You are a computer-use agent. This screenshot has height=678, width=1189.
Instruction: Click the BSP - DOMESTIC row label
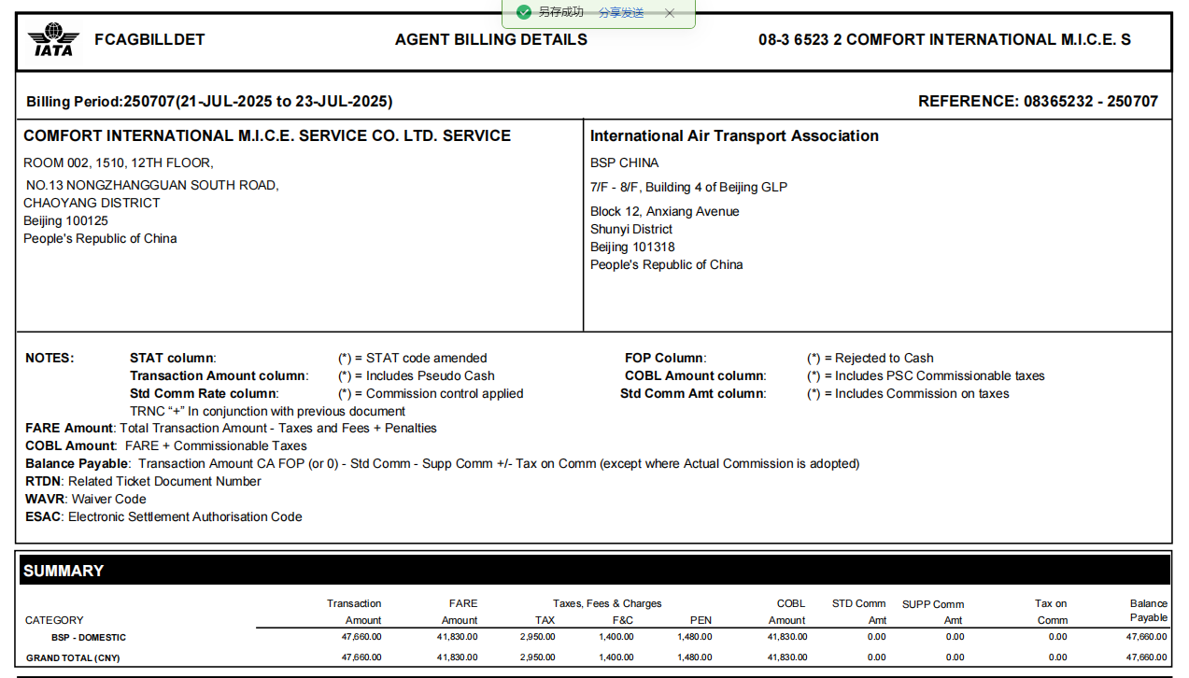point(89,638)
